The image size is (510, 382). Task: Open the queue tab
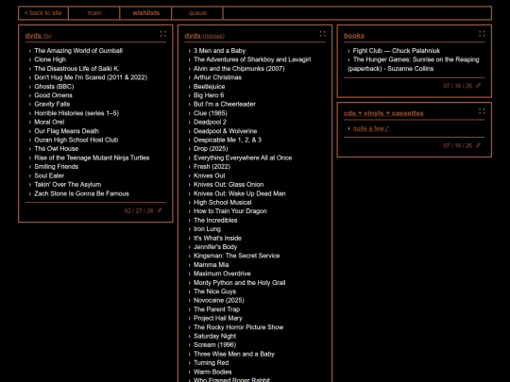[x=197, y=13]
